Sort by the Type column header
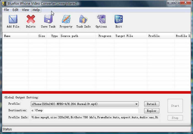Screen dimensions: 193x134 pos(53,36)
